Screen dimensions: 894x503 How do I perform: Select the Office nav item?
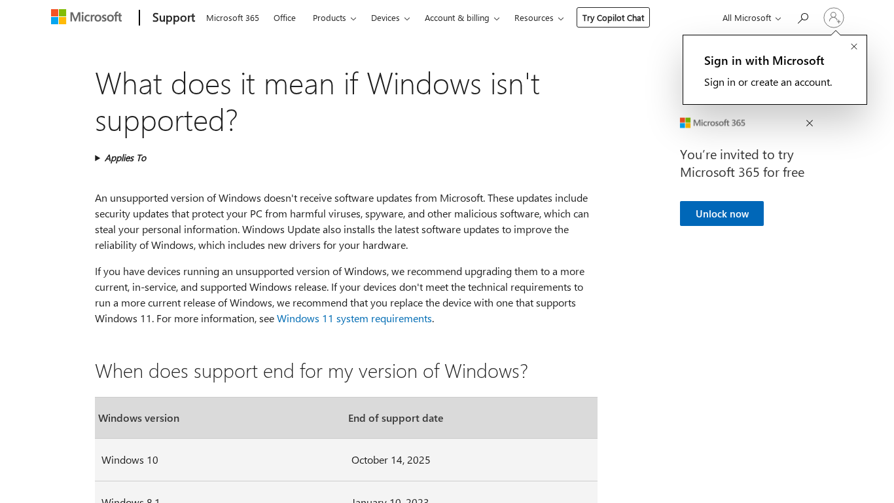tap(285, 18)
